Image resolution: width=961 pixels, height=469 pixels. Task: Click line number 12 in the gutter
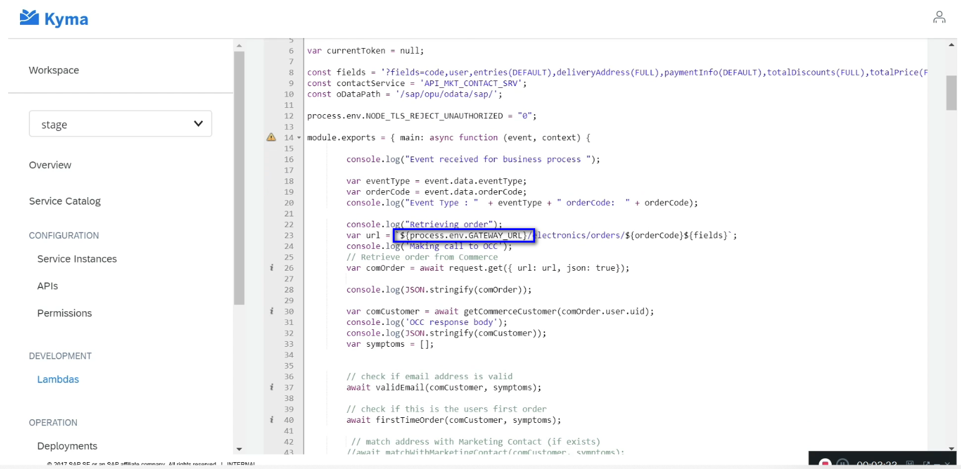click(x=288, y=116)
